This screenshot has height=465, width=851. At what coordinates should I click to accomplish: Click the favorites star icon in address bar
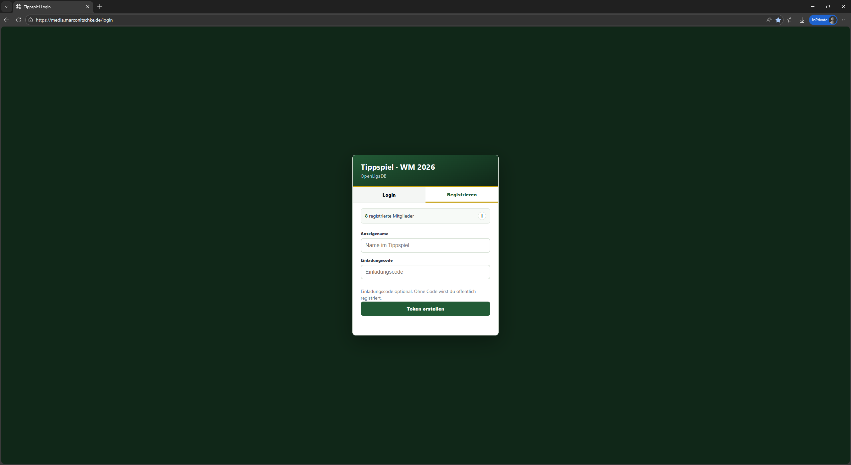click(778, 20)
